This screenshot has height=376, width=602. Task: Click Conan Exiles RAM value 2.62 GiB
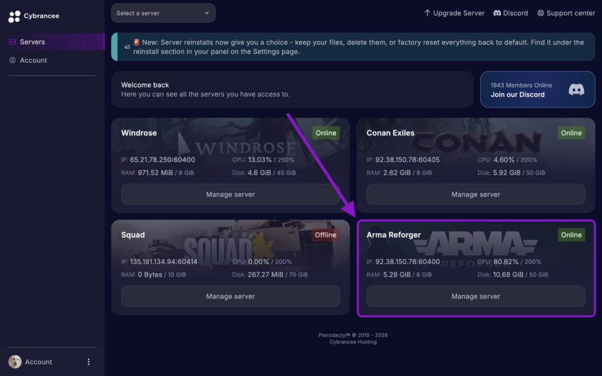coord(397,173)
